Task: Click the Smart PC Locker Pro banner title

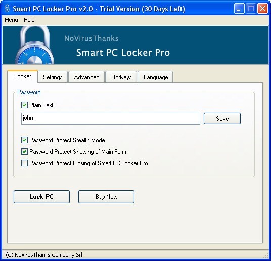Action: point(123,53)
